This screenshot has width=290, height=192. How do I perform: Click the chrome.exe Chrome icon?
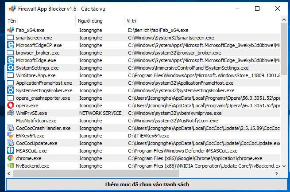11,158
